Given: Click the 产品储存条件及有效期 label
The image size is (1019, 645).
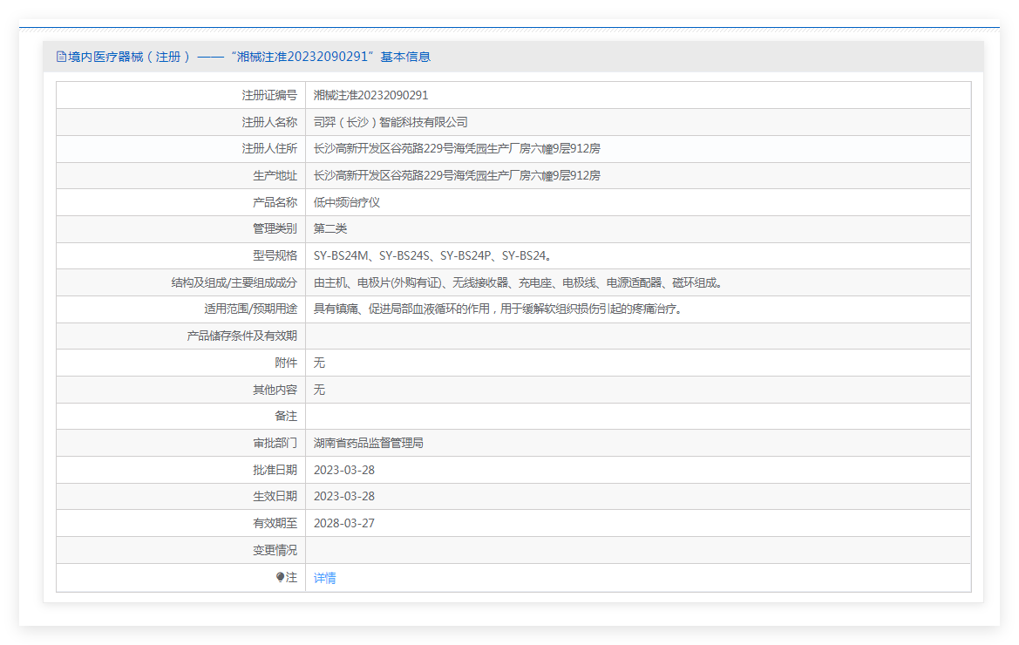Looking at the screenshot, I should pyautogui.click(x=241, y=336).
